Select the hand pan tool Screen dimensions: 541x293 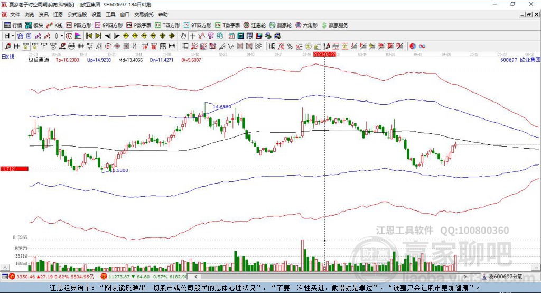point(183,36)
